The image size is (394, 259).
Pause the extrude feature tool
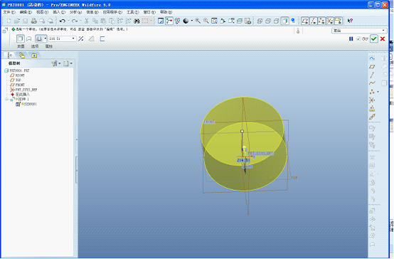pyautogui.click(x=351, y=38)
